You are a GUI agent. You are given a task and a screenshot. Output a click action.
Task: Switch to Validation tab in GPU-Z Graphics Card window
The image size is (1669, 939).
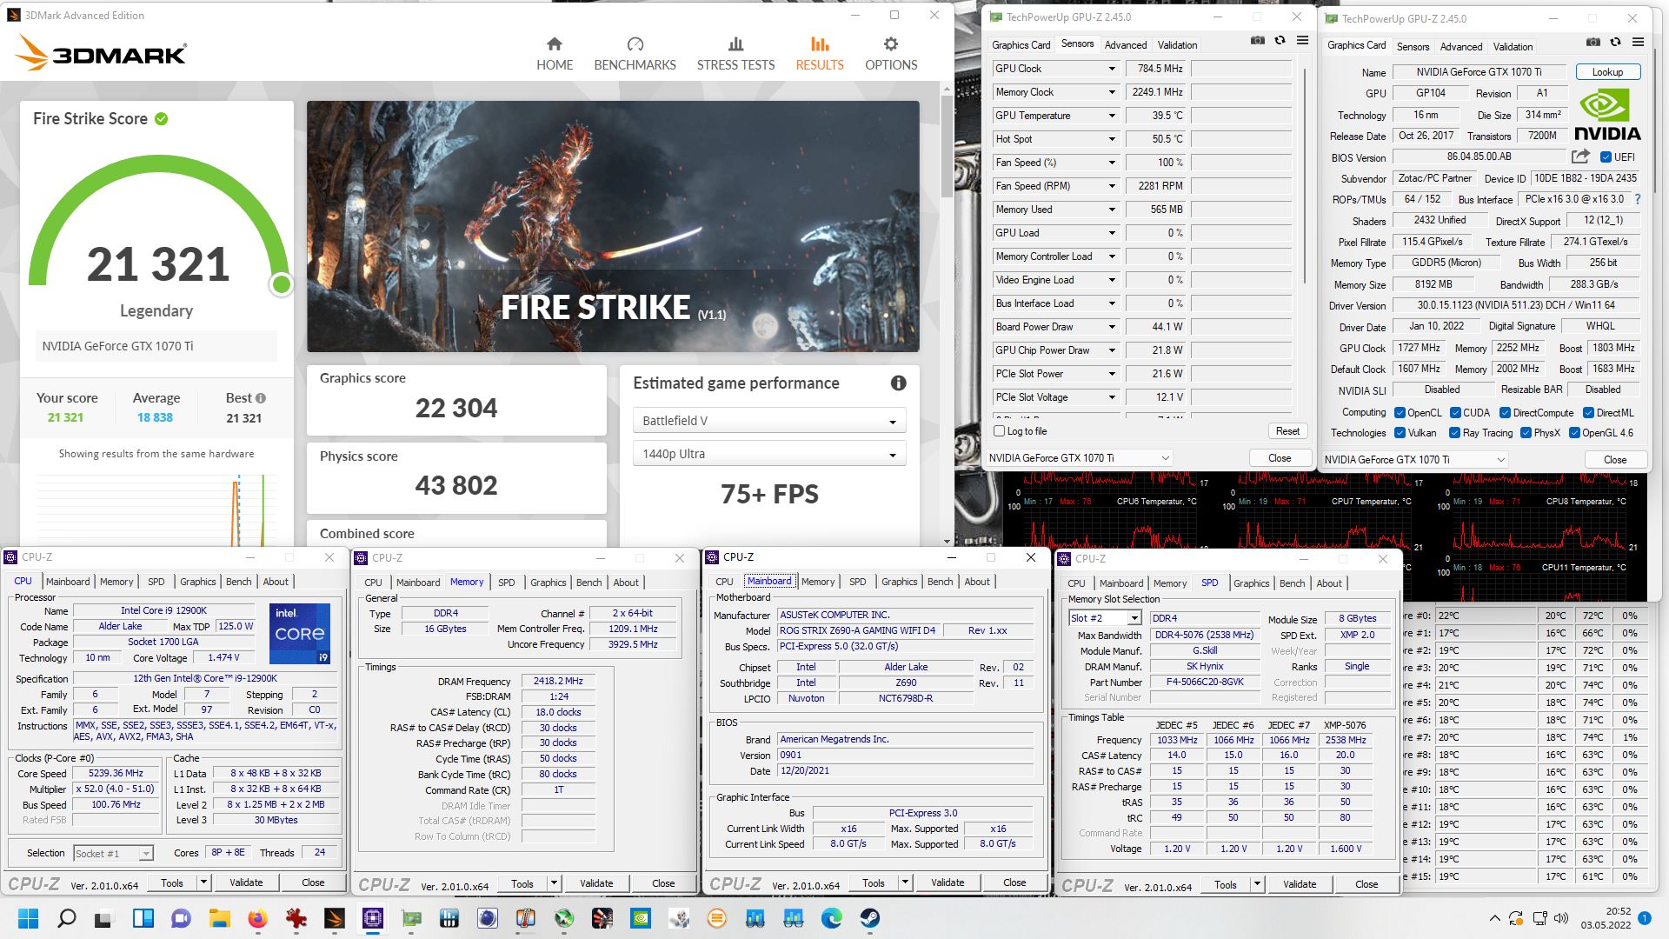coord(1513,47)
